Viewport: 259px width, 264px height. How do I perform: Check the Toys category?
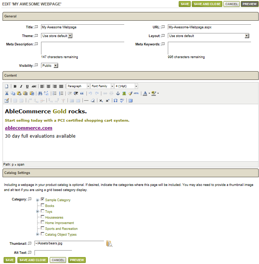click(x=43, y=211)
